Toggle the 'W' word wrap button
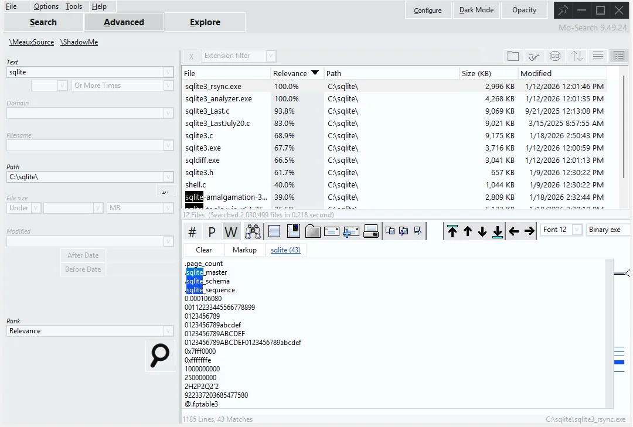The image size is (633, 427). coord(231,232)
